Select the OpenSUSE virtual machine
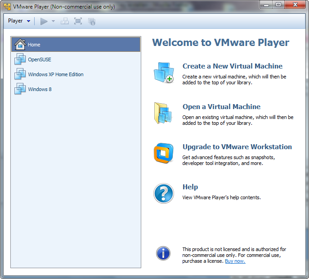 pyautogui.click(x=76, y=59)
